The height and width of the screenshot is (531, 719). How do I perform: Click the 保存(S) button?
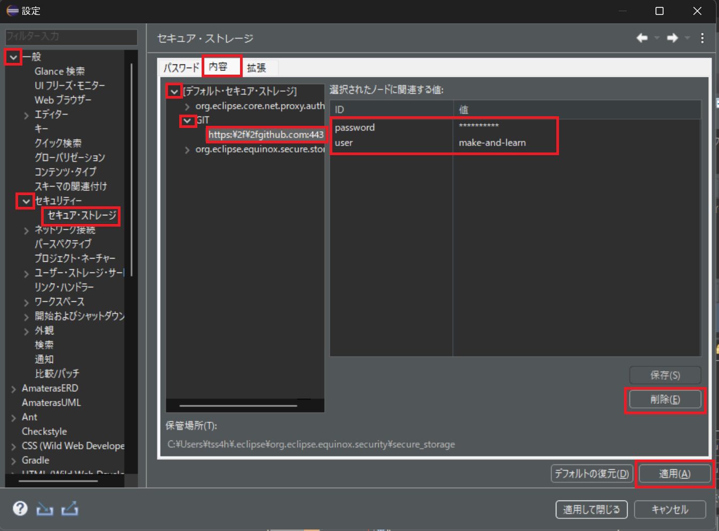(665, 375)
